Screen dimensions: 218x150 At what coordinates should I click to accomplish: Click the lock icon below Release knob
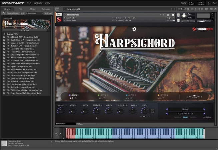[97, 118]
